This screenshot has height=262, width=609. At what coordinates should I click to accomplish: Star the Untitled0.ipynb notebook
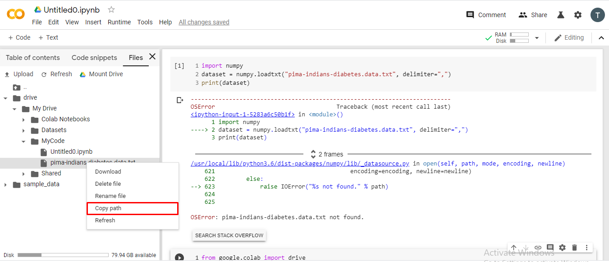pos(110,9)
